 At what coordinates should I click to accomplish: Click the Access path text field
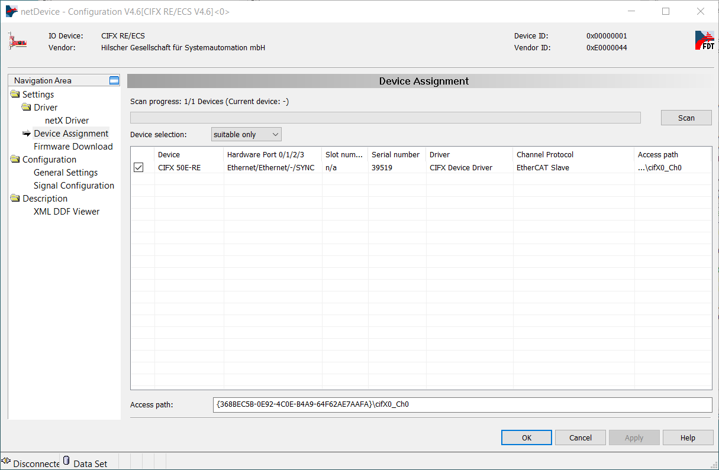tap(462, 405)
